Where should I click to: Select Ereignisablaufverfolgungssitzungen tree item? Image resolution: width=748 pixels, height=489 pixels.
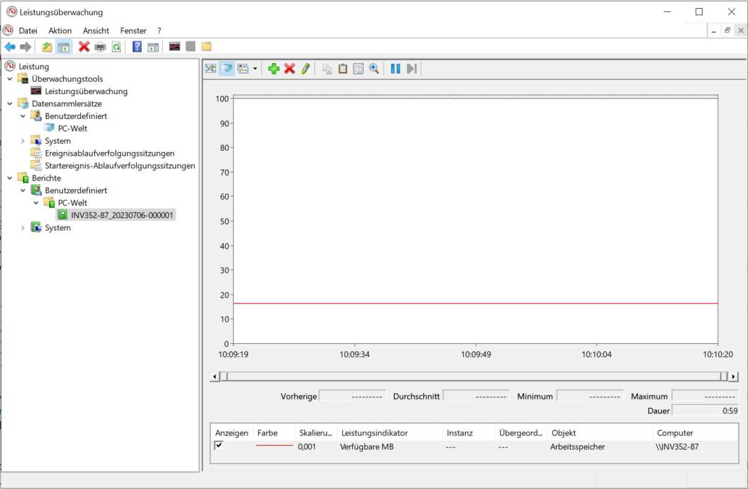pyautogui.click(x=110, y=153)
